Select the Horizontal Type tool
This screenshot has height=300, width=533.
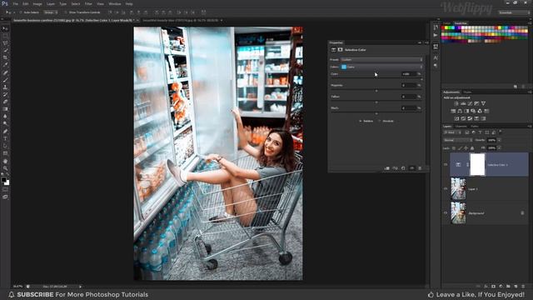tap(5, 138)
